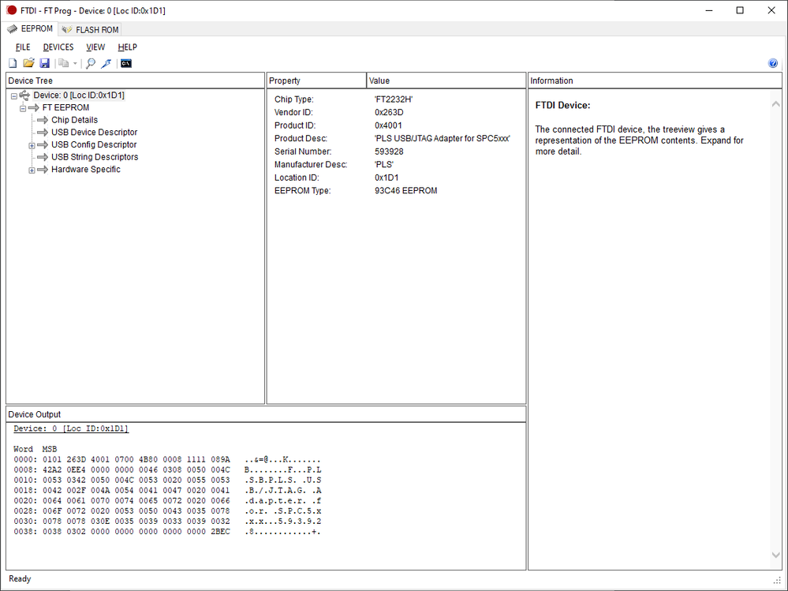Viewport: 788px width, 591px height.
Task: Click the EEPROM Type property label
Action: [303, 191]
